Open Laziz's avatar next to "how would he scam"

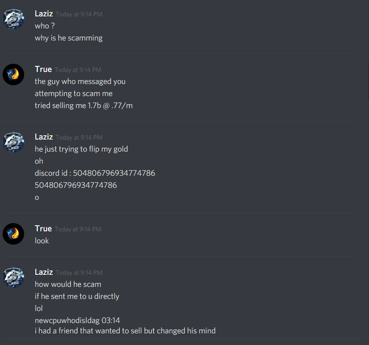pos(13,277)
